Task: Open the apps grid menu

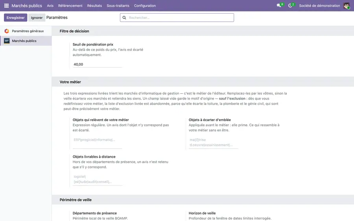Action: pyautogui.click(x=6, y=6)
